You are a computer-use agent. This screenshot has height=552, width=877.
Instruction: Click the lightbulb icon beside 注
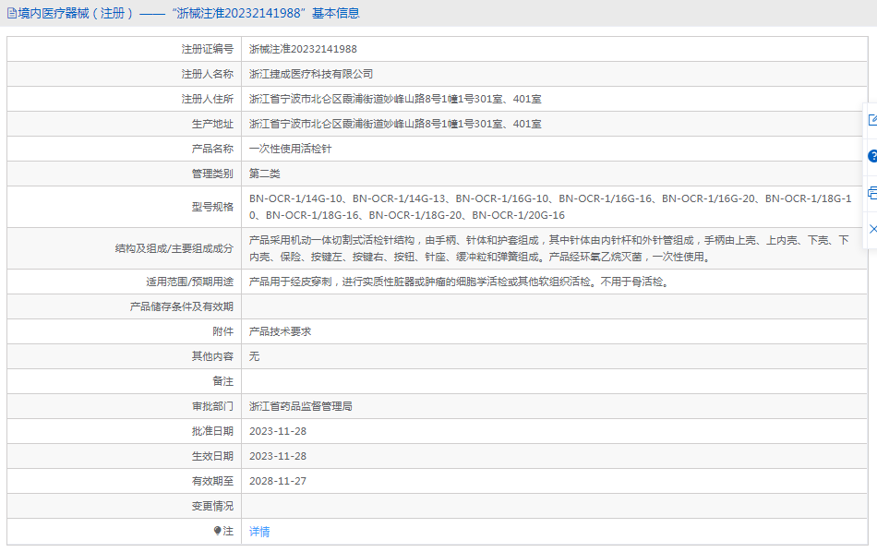point(217,531)
